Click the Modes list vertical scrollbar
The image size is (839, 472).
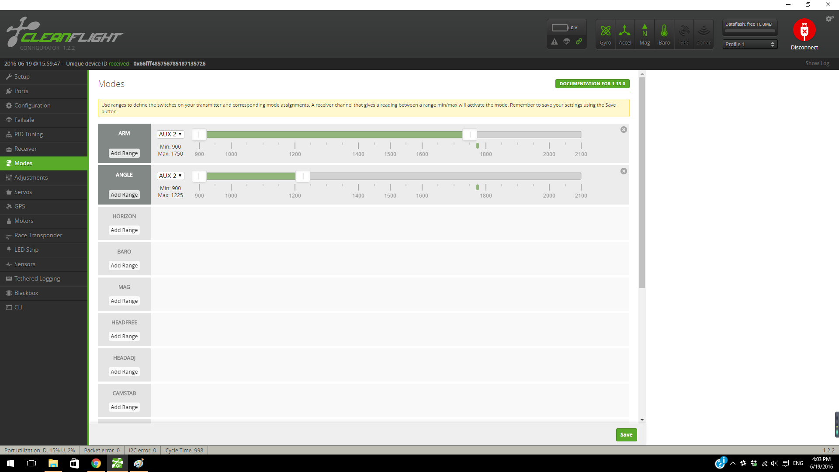[x=642, y=183]
